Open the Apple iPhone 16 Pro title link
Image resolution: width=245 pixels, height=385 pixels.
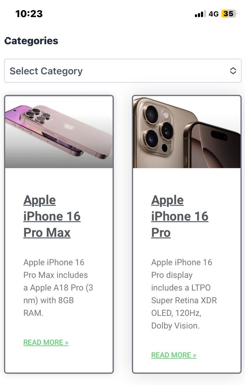pos(179,216)
